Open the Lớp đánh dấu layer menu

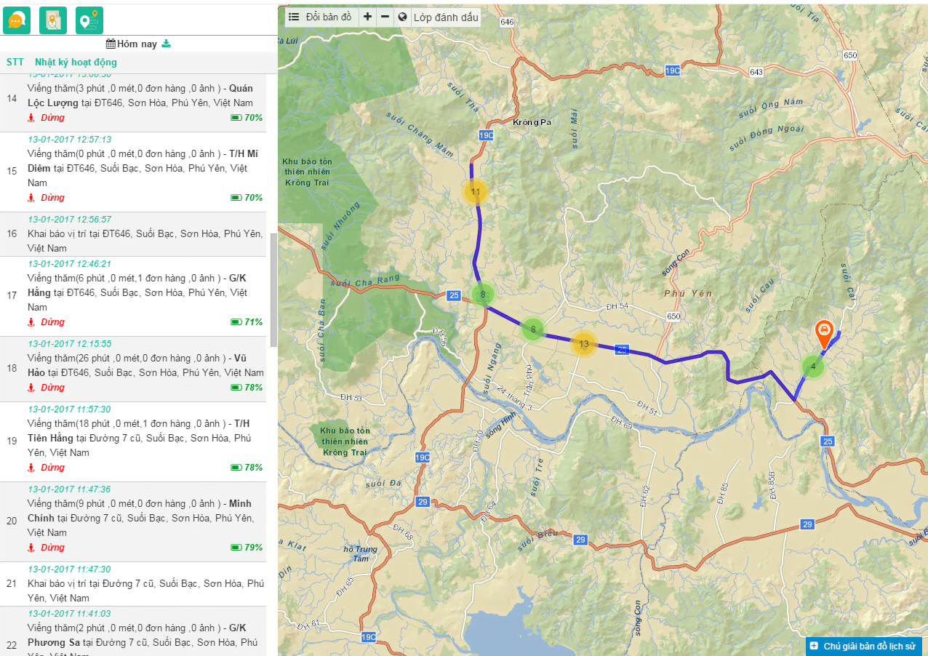(x=446, y=17)
